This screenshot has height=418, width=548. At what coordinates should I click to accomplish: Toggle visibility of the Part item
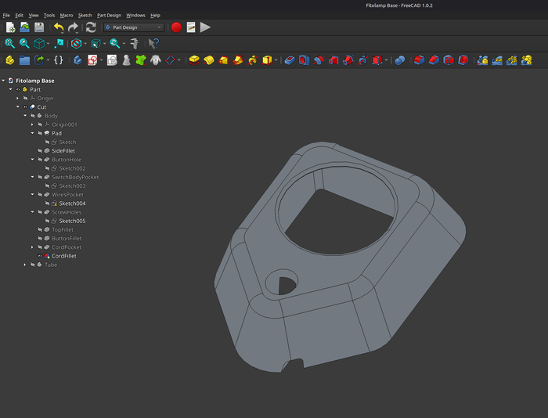click(x=18, y=89)
